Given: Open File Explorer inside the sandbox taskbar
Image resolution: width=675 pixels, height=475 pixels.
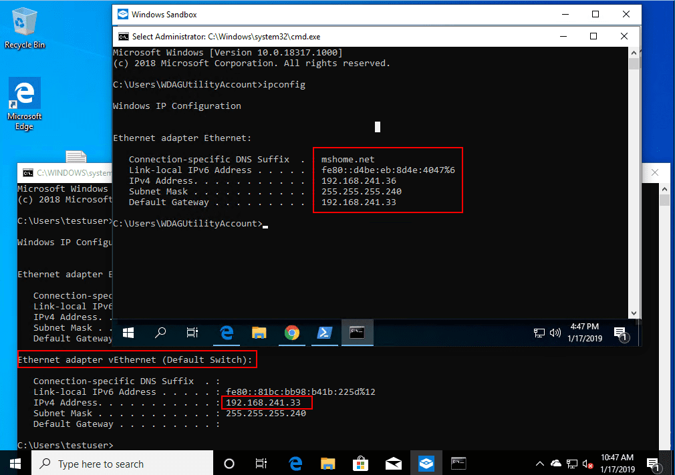Looking at the screenshot, I should (x=259, y=333).
